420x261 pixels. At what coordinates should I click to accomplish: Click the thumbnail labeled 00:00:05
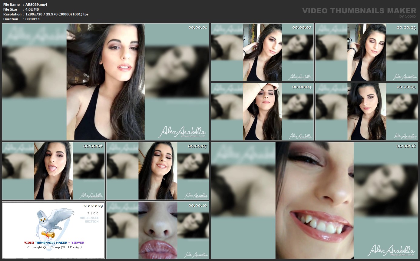(367, 111)
